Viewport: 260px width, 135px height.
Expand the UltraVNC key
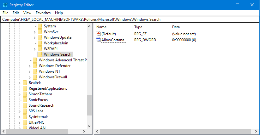pyautogui.click(x=19, y=123)
